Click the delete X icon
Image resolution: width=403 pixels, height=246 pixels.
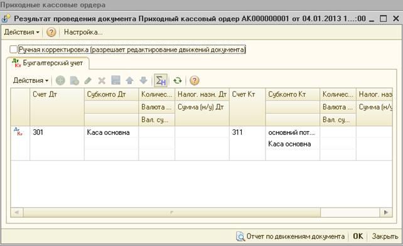[x=102, y=80]
